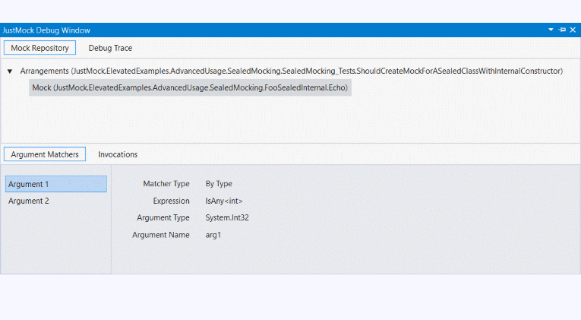This screenshot has width=581, height=320.
Task: Open the Argument Matchers tab
Action: tap(45, 154)
